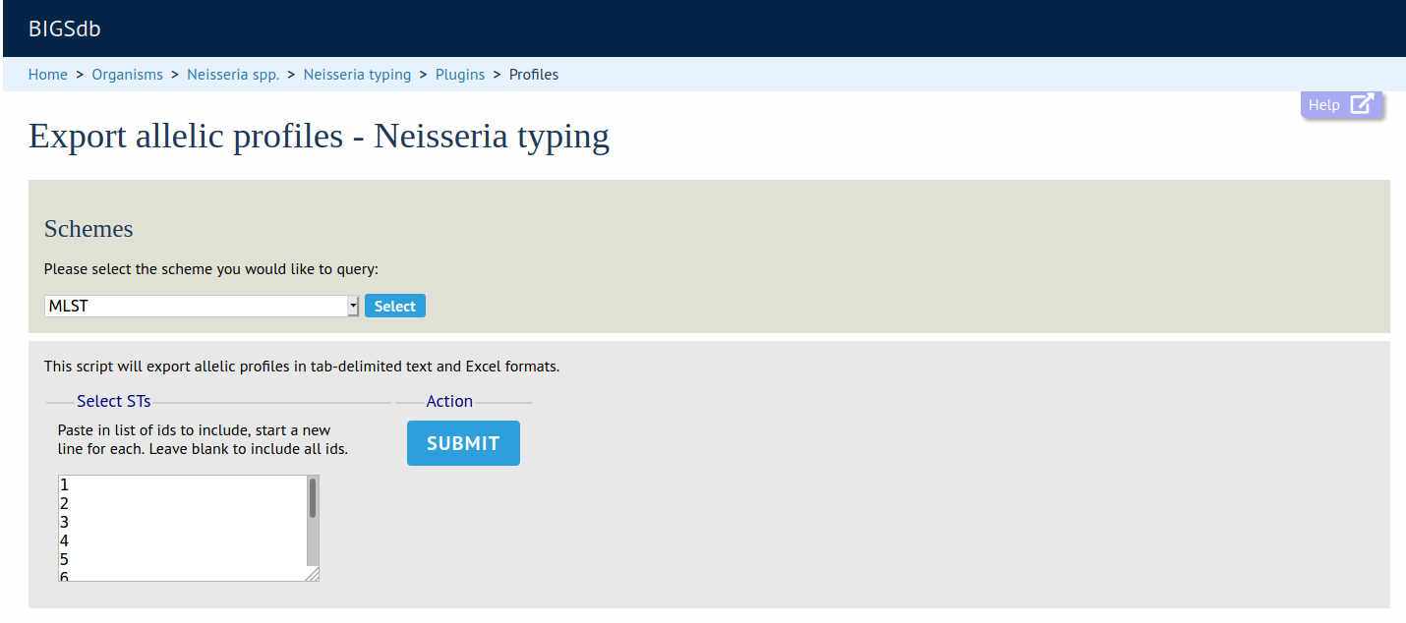This screenshot has width=1406, height=623.
Task: Go to Home in the breadcrumb
Action: (x=48, y=75)
